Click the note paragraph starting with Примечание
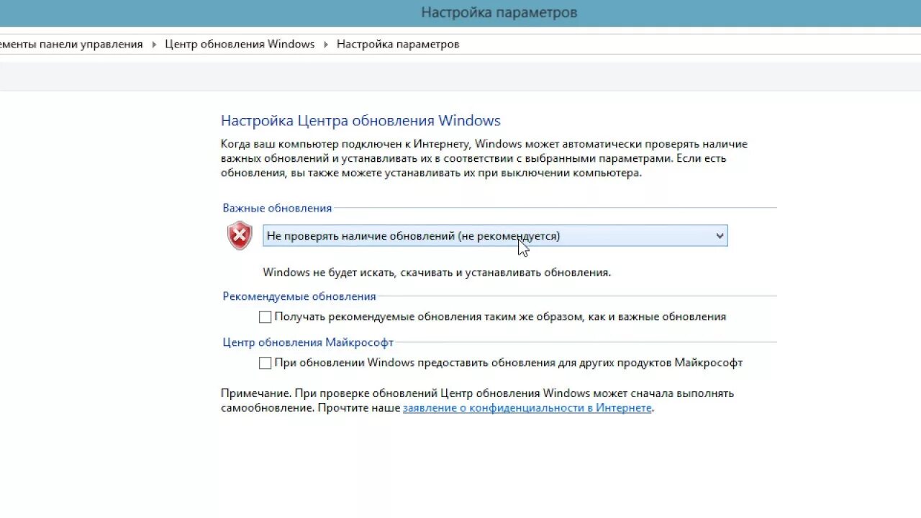The height and width of the screenshot is (518, 921). click(x=477, y=401)
